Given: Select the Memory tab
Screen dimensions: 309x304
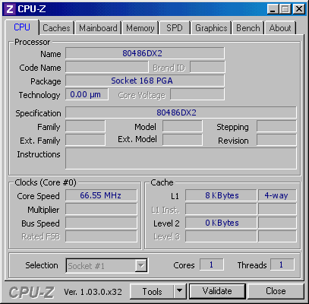Looking at the screenshot, I should tap(140, 28).
